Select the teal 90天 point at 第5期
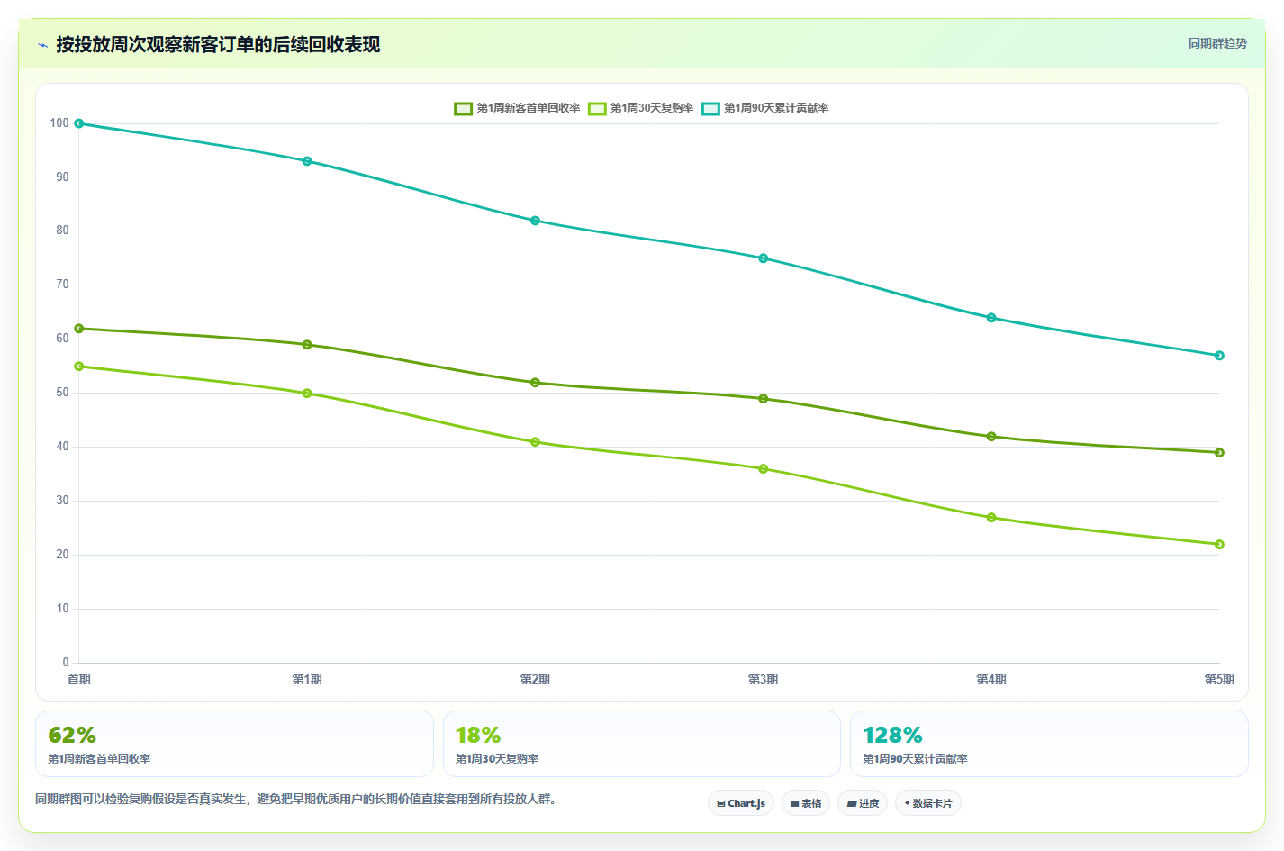 click(x=1219, y=356)
